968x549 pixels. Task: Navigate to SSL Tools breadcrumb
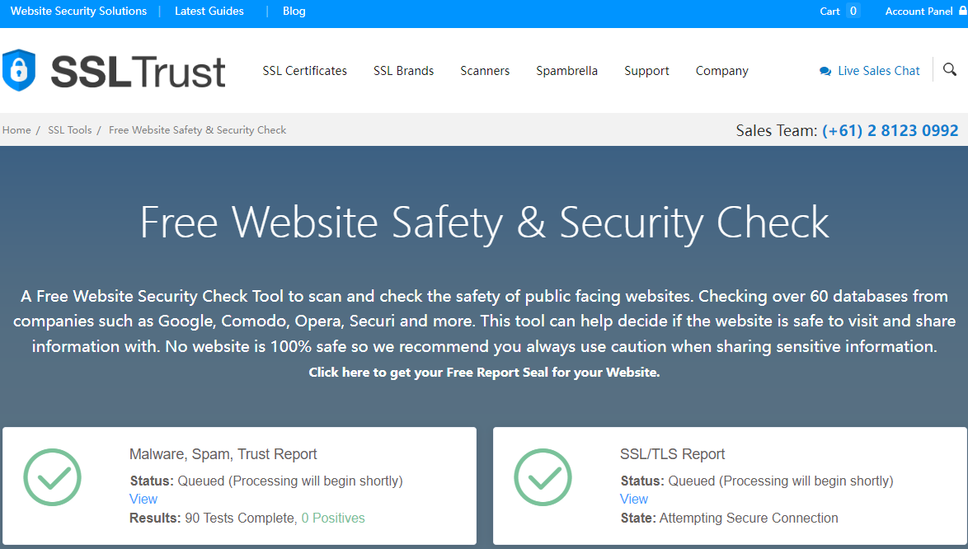[x=70, y=130]
